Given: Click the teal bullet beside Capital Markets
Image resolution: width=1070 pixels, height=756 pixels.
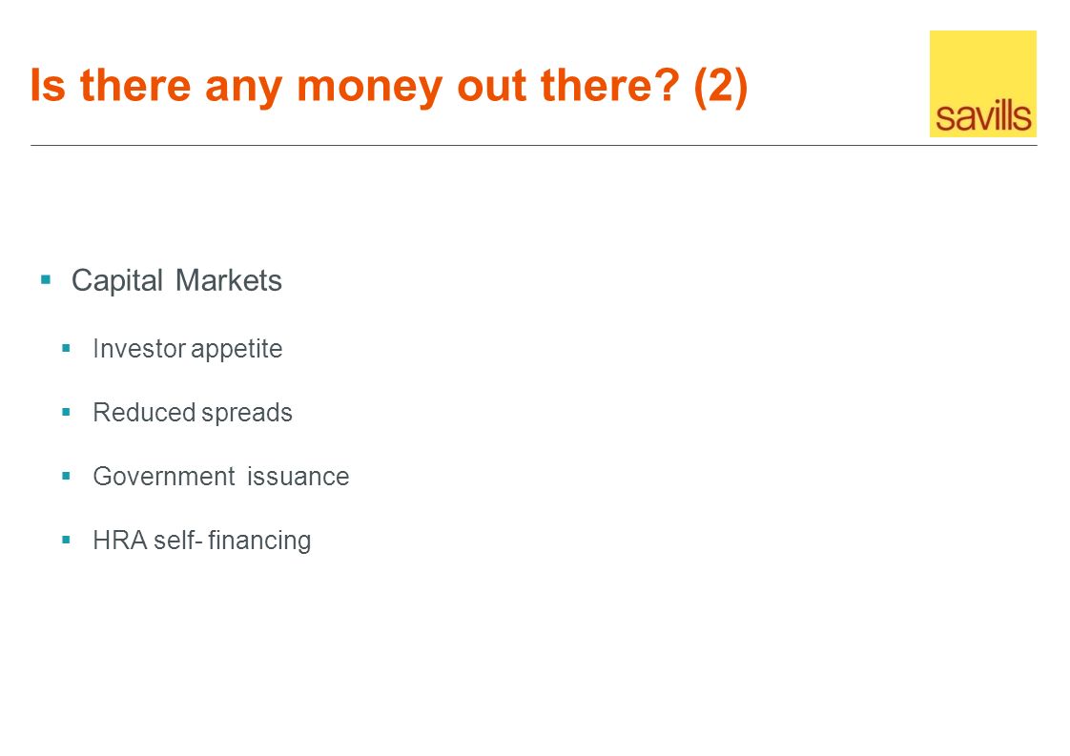Looking at the screenshot, I should click(x=46, y=279).
